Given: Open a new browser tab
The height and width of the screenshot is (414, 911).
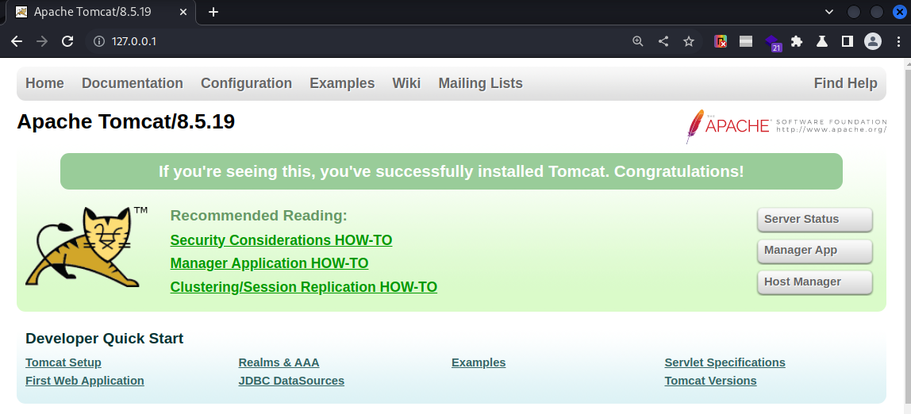Looking at the screenshot, I should pyautogui.click(x=213, y=12).
